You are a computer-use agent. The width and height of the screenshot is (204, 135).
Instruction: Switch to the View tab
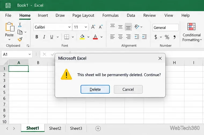click(x=169, y=16)
